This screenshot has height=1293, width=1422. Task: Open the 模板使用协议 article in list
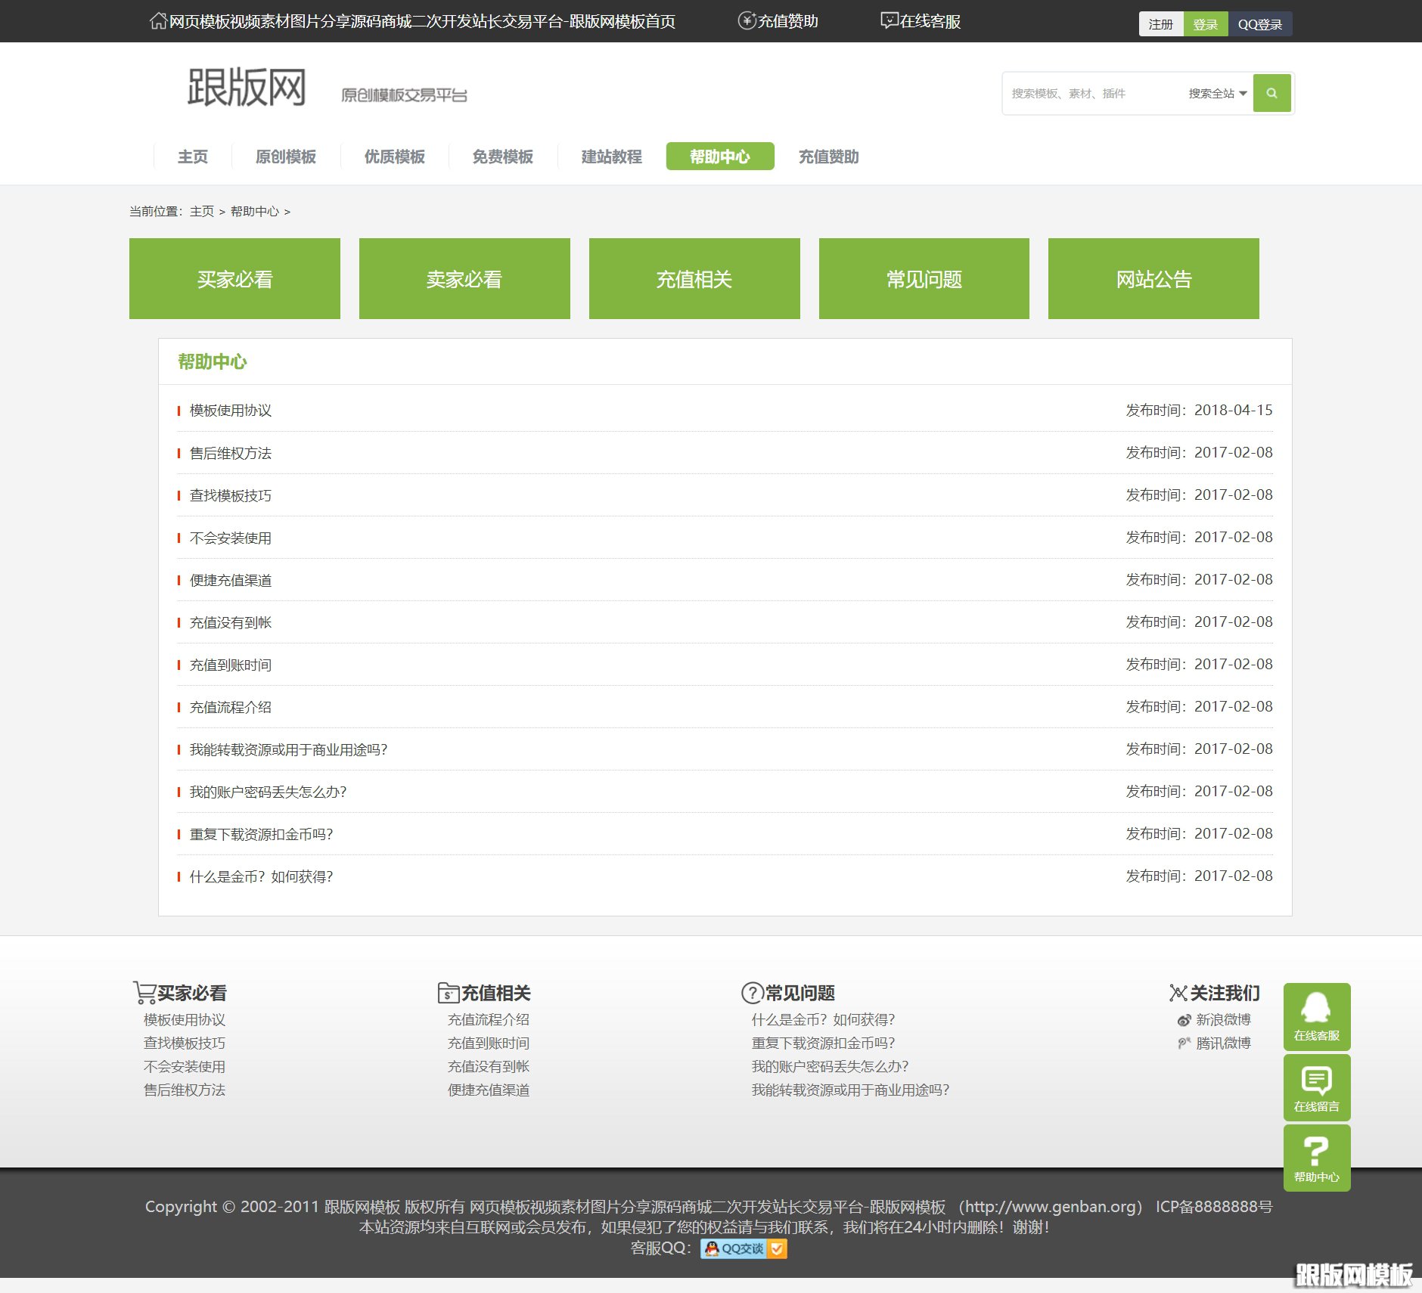pos(231,411)
